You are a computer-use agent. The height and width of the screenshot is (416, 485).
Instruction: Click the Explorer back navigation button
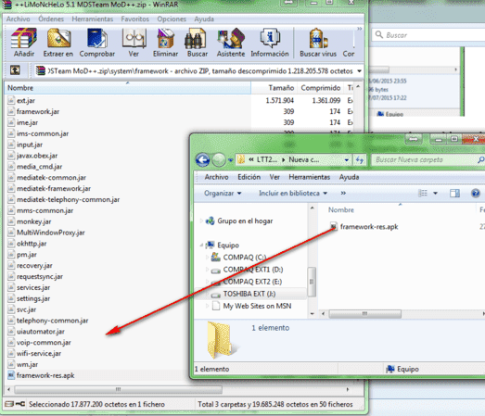pos(202,159)
